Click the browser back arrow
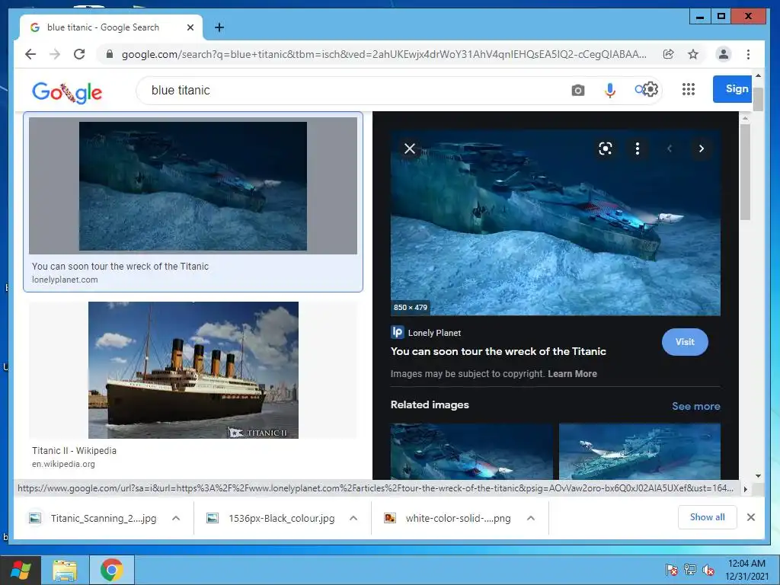The width and height of the screenshot is (780, 585). tap(30, 54)
